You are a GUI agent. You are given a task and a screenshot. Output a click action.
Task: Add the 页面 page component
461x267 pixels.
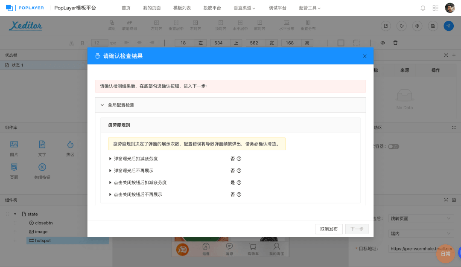point(14,171)
